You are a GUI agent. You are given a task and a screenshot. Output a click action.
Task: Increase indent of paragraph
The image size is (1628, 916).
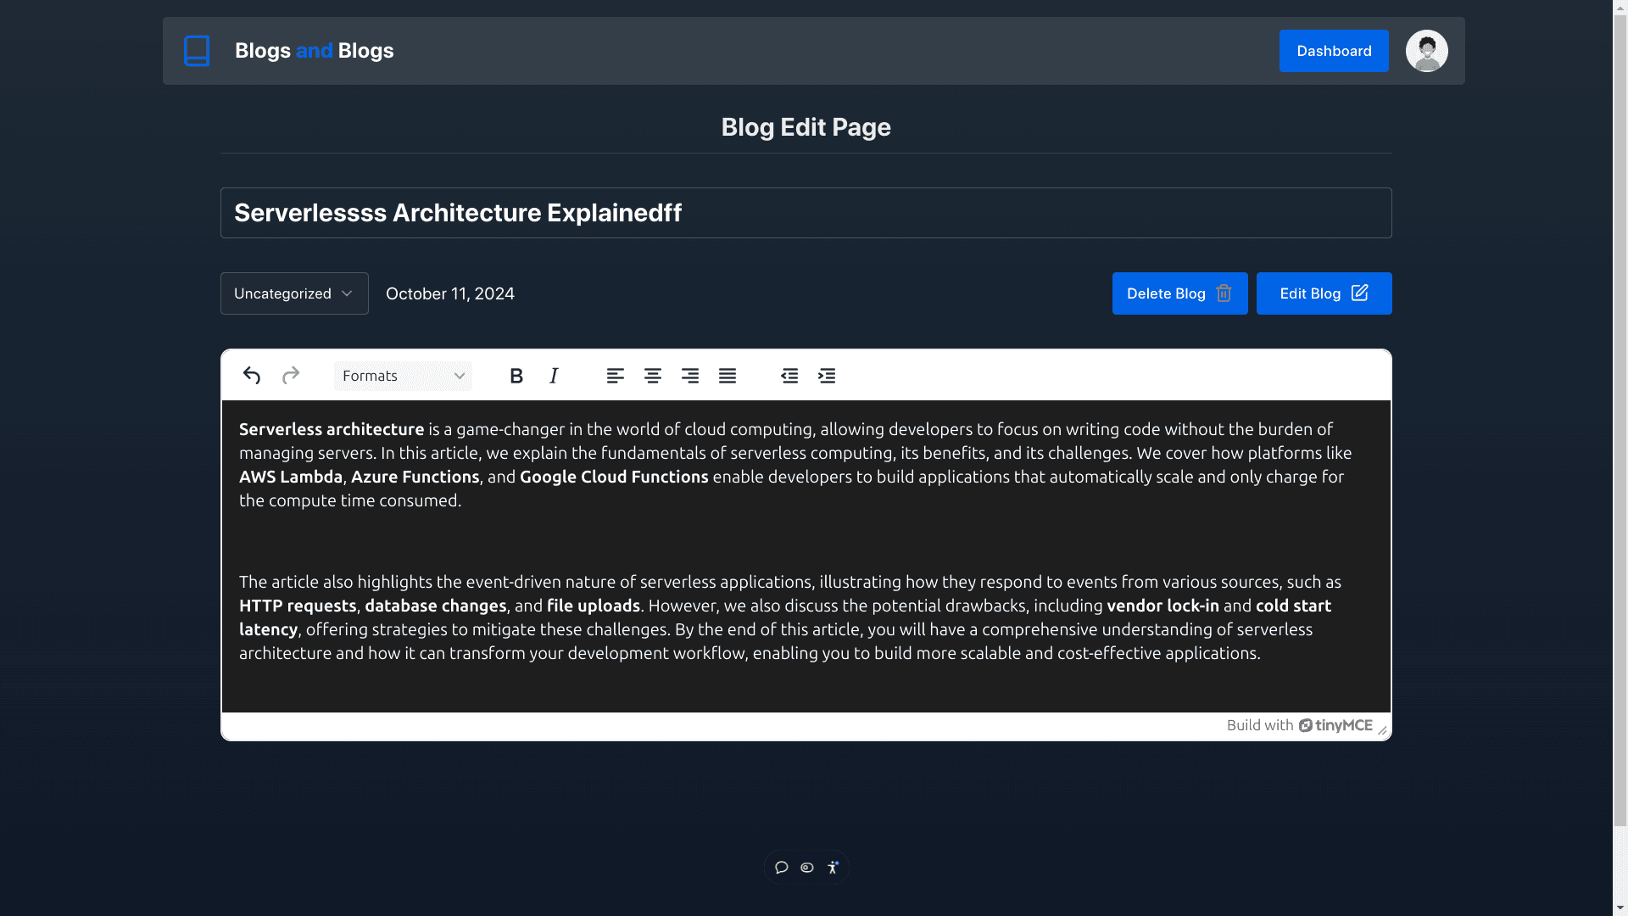pyautogui.click(x=827, y=376)
